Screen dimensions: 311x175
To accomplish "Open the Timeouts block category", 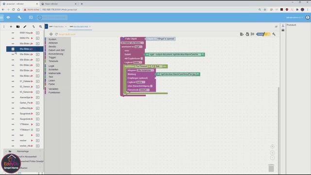I will pyautogui.click(x=53, y=61).
